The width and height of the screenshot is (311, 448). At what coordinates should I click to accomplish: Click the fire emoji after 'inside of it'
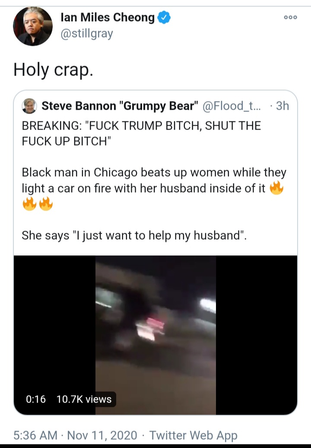click(x=276, y=188)
